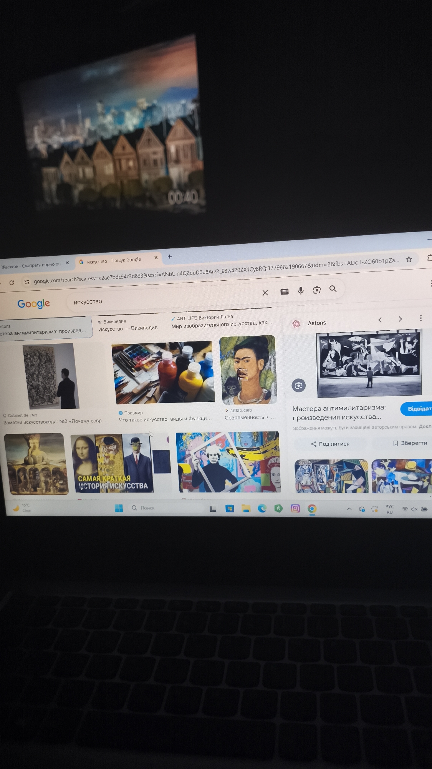432x769 pixels.
Task: Open 'Заметки искусствоведа' Cabinet de l'Art link
Action: click(x=54, y=421)
